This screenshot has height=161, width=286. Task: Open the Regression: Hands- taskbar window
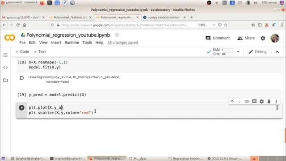(x=186, y=158)
